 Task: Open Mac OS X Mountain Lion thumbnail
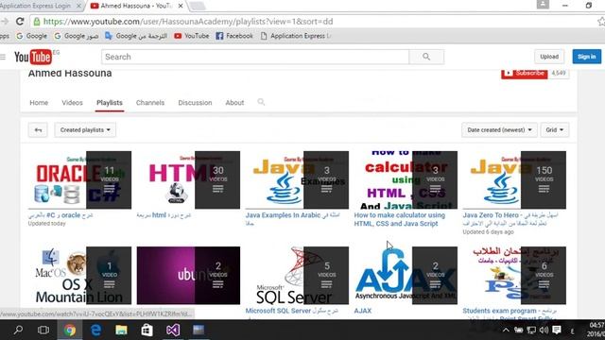[x=79, y=276]
